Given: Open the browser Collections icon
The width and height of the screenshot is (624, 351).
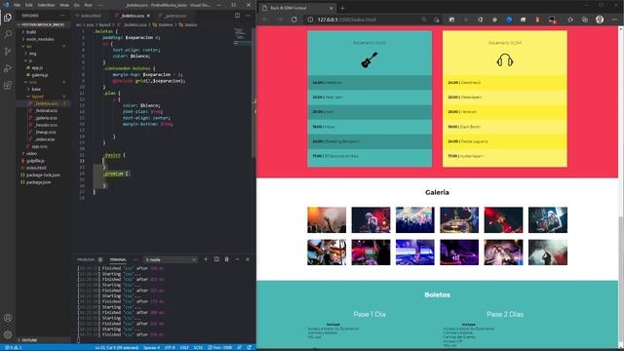Looking at the screenshot, I should 585,19.
